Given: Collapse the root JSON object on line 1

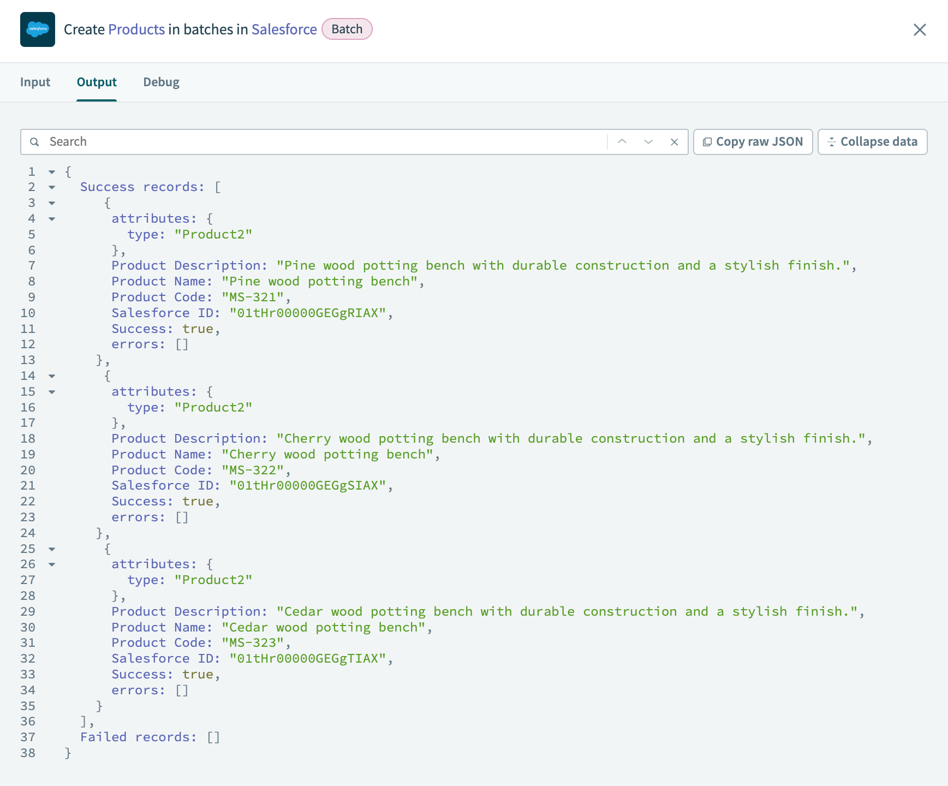Looking at the screenshot, I should (x=51, y=171).
